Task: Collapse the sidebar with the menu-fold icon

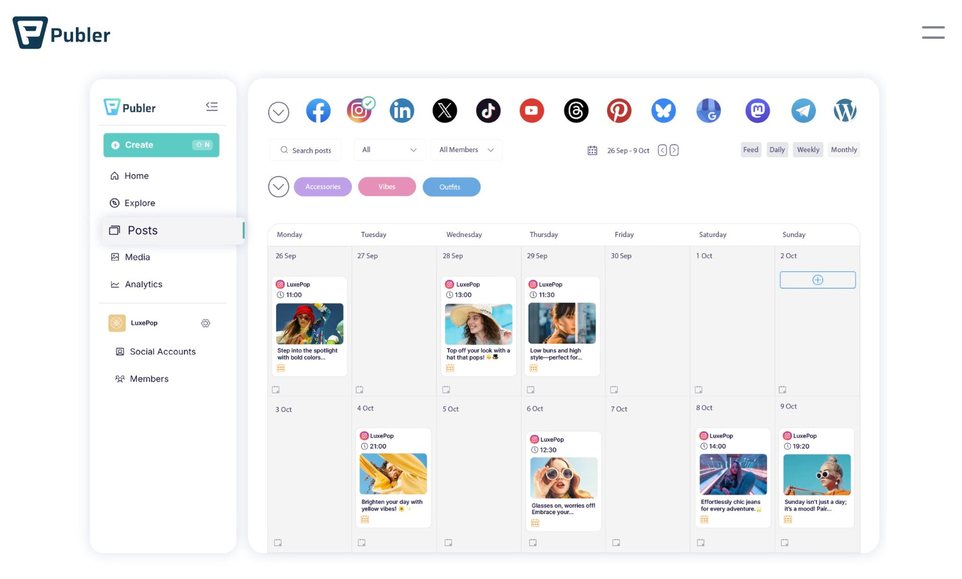Action: coord(212,106)
